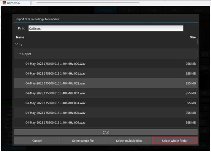Collapse the Upper folder chevron

[x=20, y=54]
